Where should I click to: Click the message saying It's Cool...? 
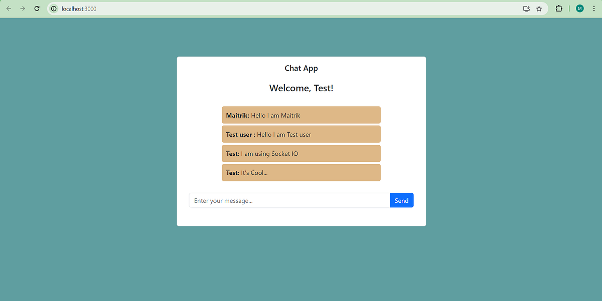[301, 172]
